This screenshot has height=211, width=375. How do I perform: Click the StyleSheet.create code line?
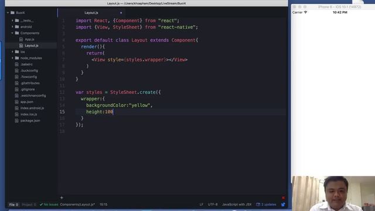pos(118,92)
